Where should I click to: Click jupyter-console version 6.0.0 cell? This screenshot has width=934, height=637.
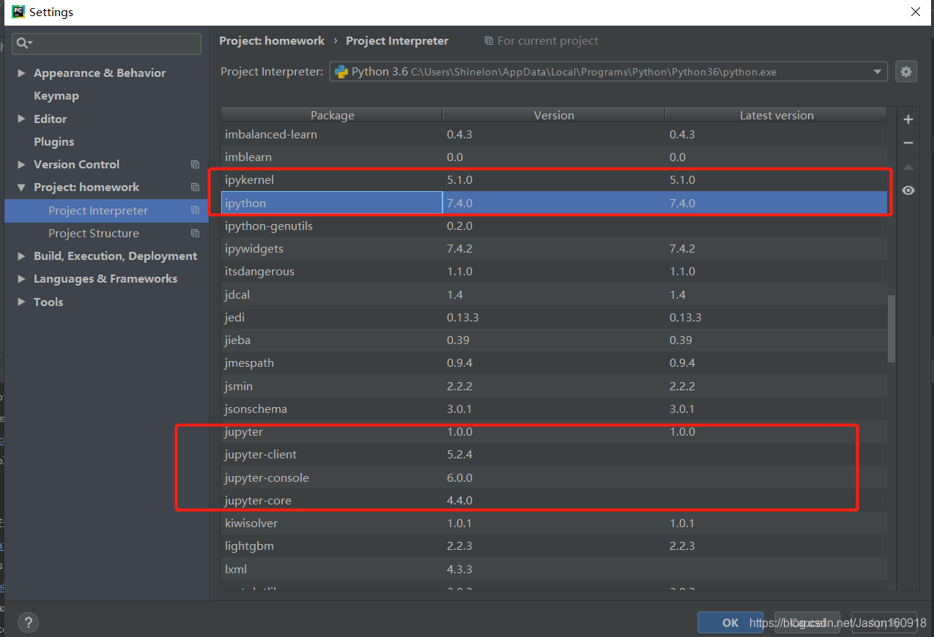554,478
